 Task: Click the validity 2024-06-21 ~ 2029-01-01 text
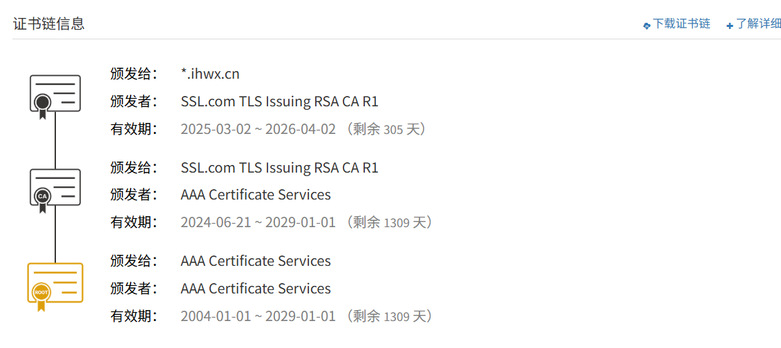click(x=258, y=222)
